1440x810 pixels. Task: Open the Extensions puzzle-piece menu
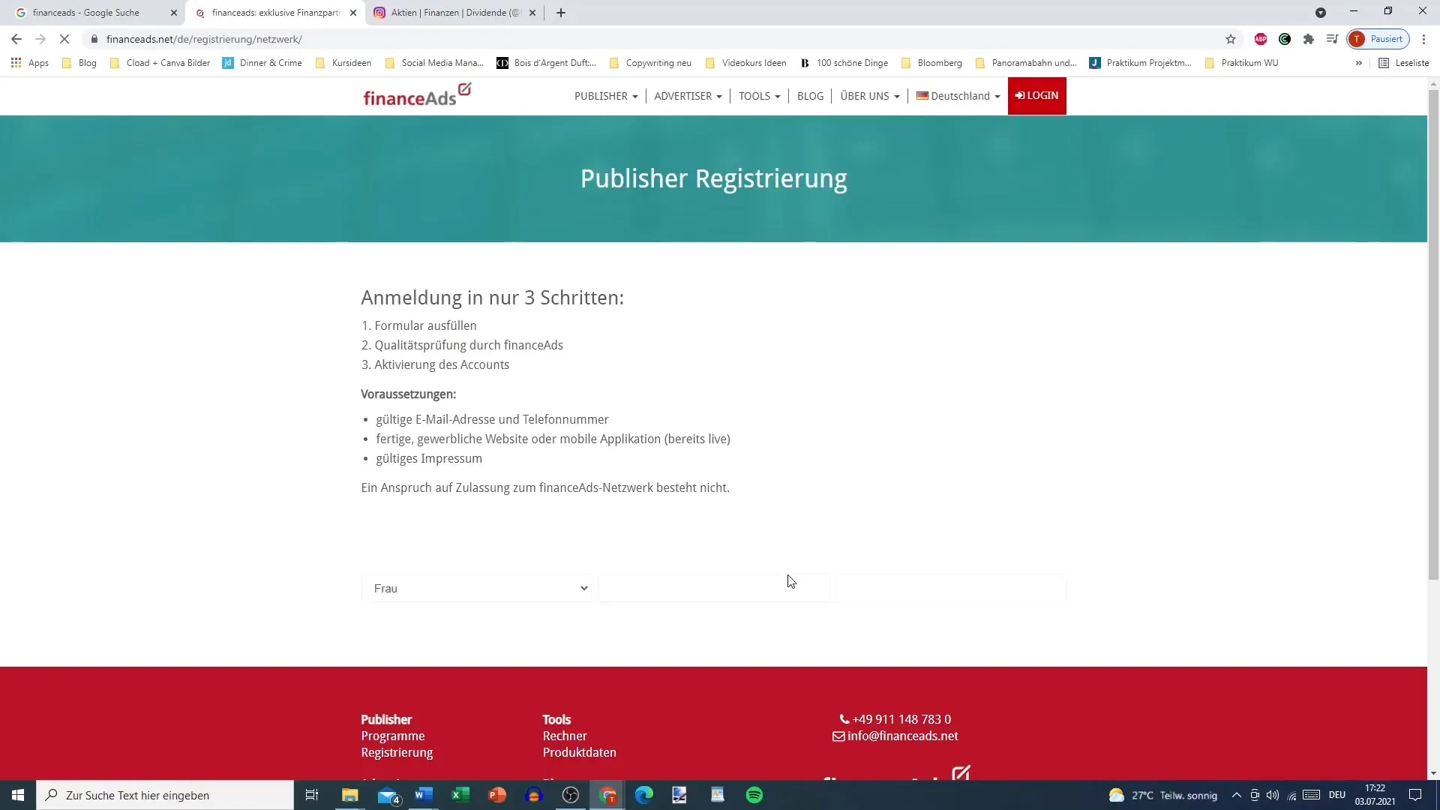click(1309, 39)
